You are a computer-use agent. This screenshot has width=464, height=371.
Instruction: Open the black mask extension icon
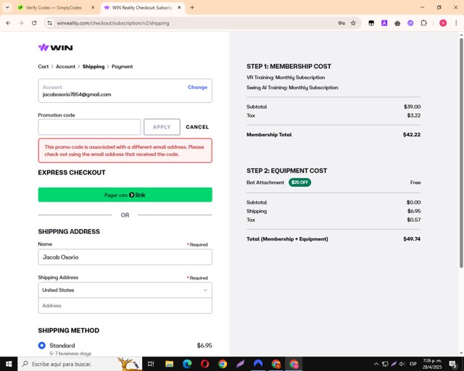pos(371,23)
